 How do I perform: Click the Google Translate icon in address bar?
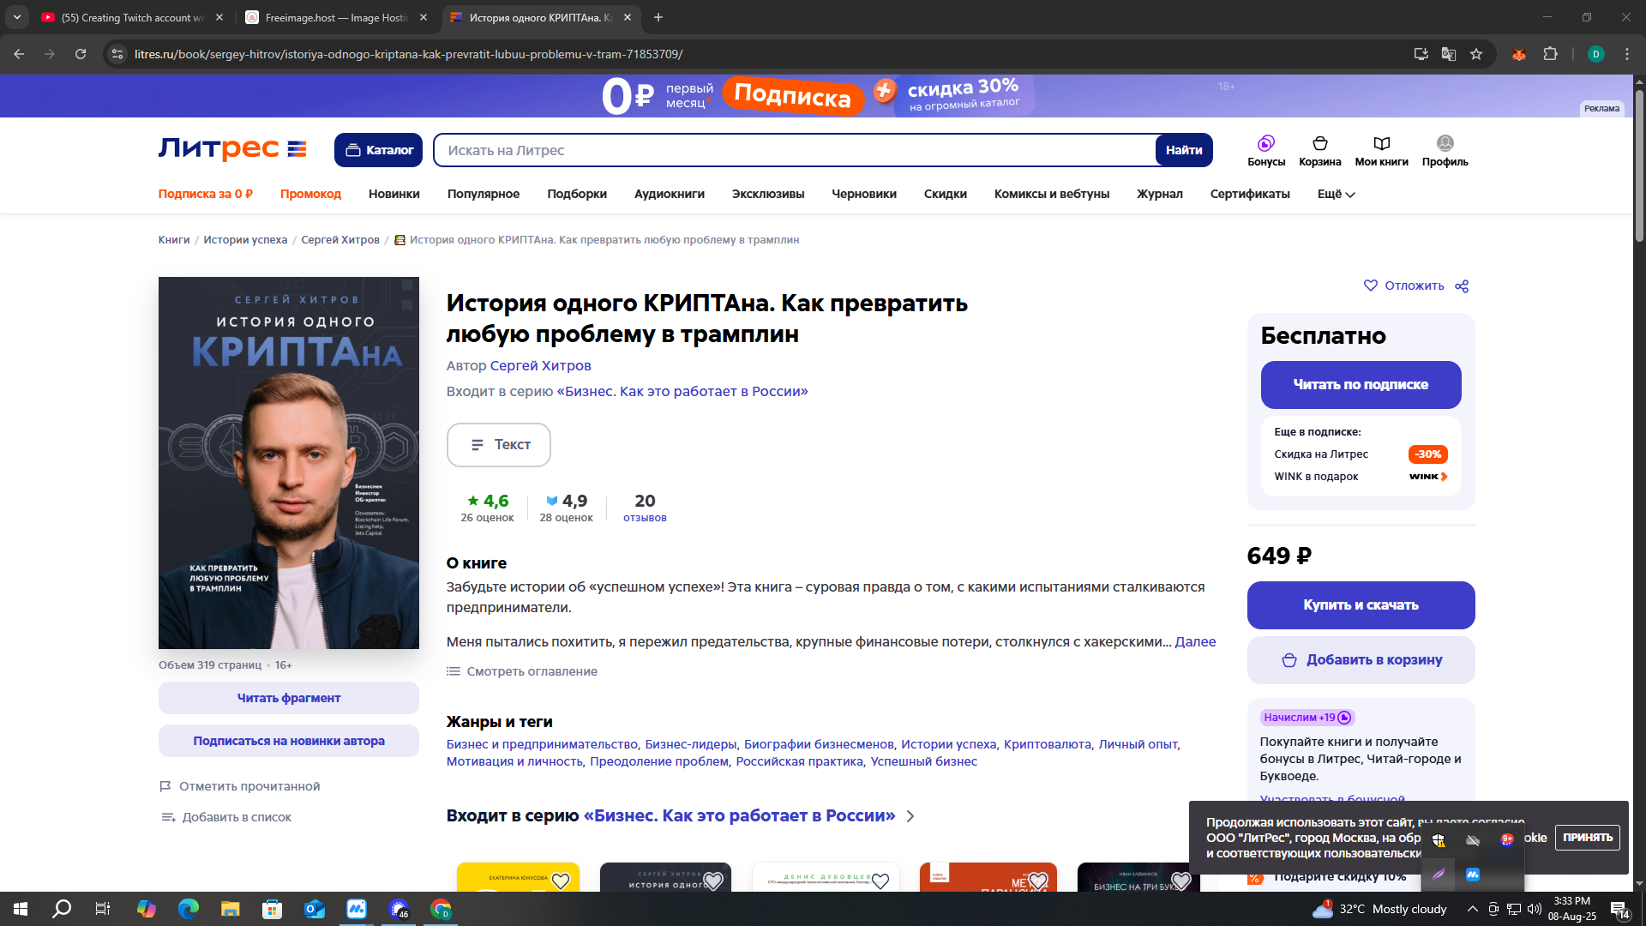1449,54
